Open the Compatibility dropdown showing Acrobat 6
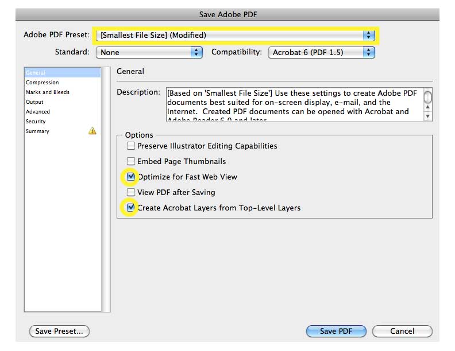The height and width of the screenshot is (351, 455). (322, 52)
